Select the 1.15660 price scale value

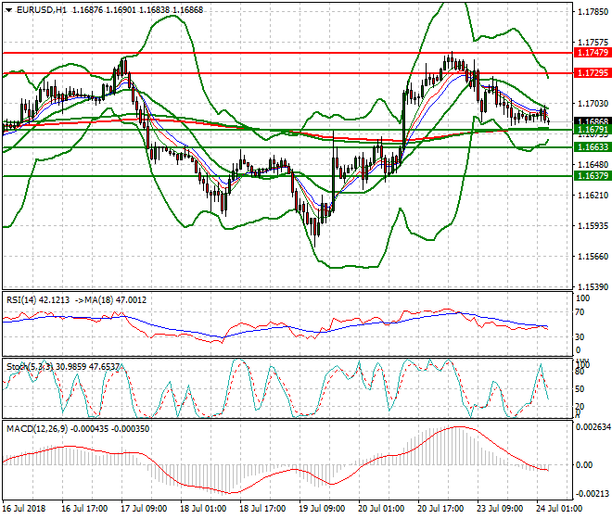click(x=593, y=257)
